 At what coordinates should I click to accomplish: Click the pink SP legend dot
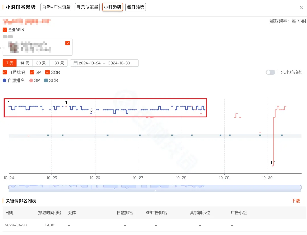(x=31, y=81)
